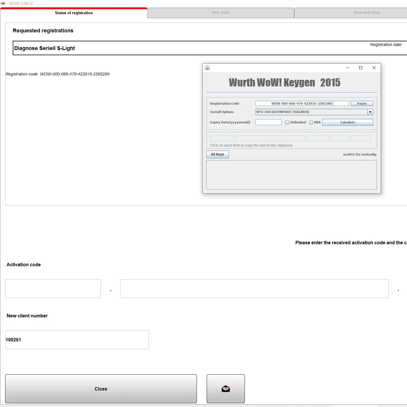
Task: Focus the Registration Code field in Keygen
Action: pos(302,103)
